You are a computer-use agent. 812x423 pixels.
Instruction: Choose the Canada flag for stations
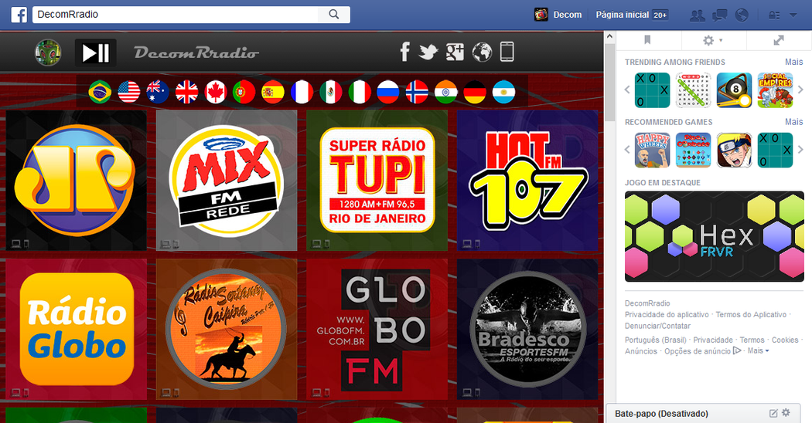coord(215,92)
